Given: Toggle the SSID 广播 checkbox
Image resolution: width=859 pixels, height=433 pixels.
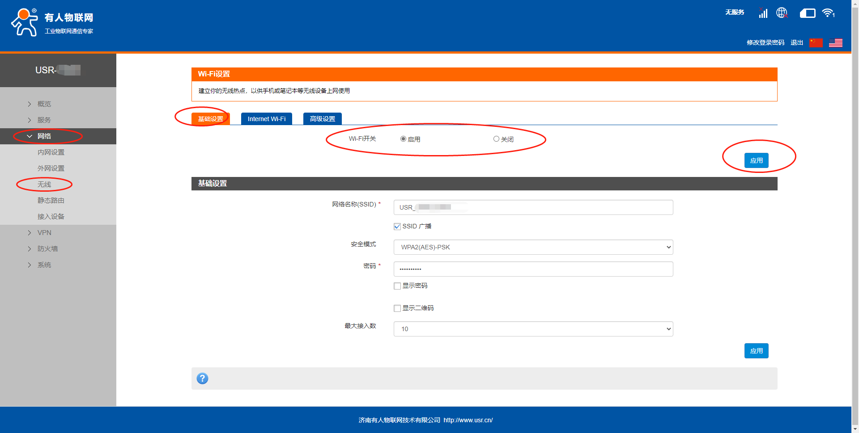Looking at the screenshot, I should point(397,227).
